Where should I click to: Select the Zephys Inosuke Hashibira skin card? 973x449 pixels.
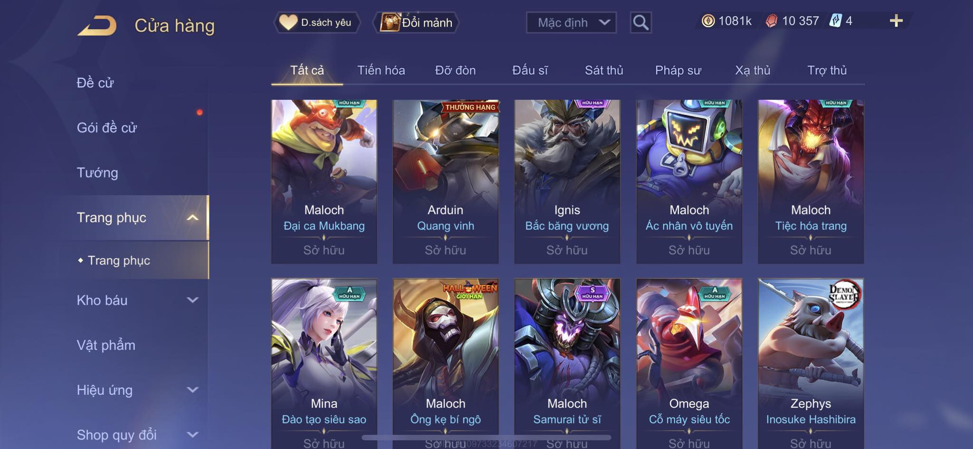[811, 364]
